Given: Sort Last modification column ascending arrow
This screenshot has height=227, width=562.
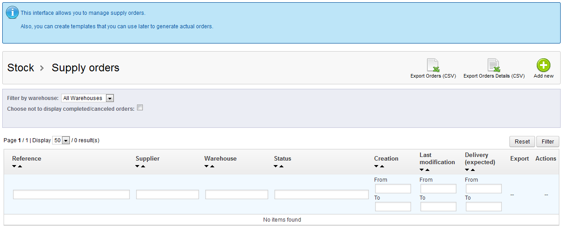Looking at the screenshot, I should pyautogui.click(x=428, y=170).
